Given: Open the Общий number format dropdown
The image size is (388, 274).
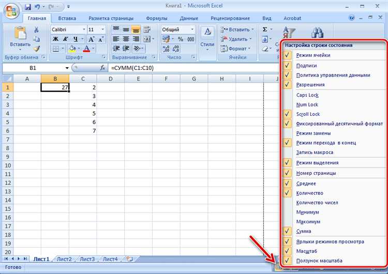Looking at the screenshot, I should [192, 29].
